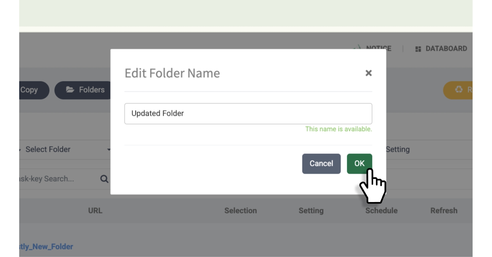Close the Edit Folder Name dialog

tap(368, 73)
